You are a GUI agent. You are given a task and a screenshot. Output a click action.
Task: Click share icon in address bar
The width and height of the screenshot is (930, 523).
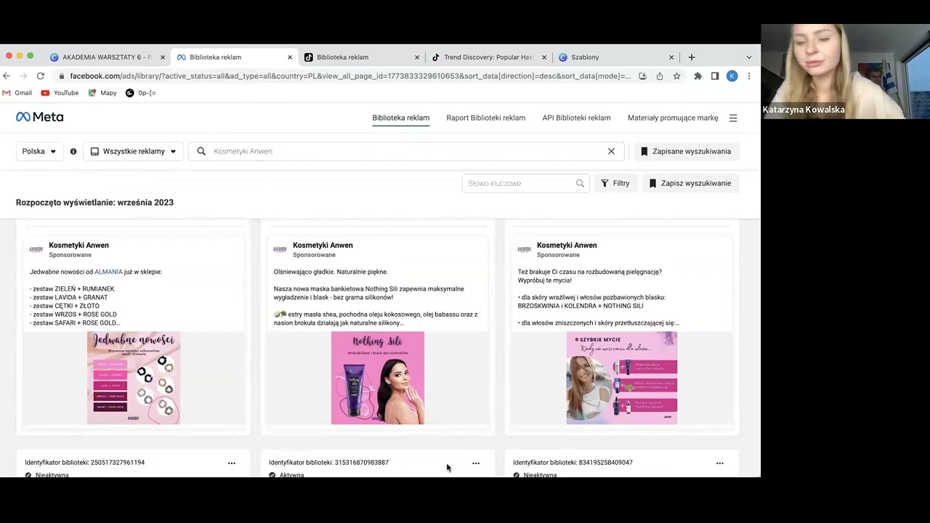[660, 76]
